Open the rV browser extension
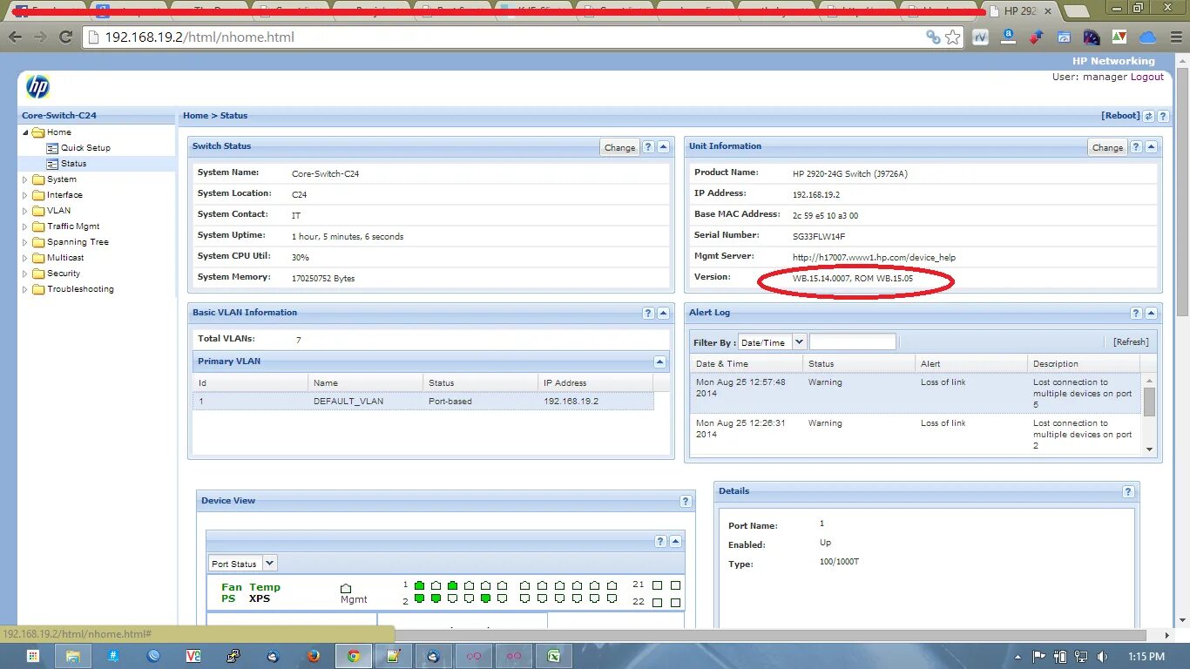This screenshot has width=1190, height=669. [x=981, y=37]
